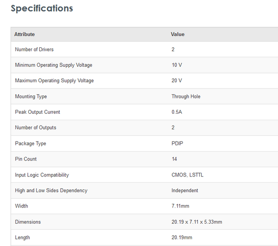Select the 20.19 x 7.11 x 5.33mm dimensions value
The image size is (278, 246).
pyautogui.click(x=196, y=222)
